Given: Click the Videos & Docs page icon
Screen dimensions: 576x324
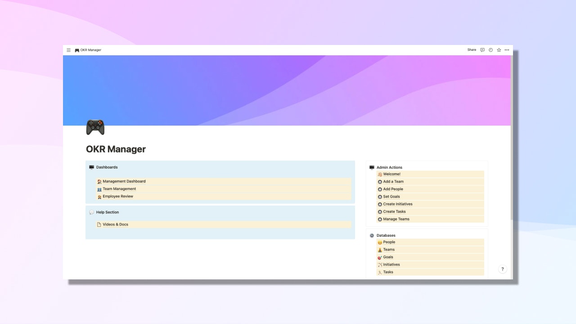Looking at the screenshot, I should (99, 225).
